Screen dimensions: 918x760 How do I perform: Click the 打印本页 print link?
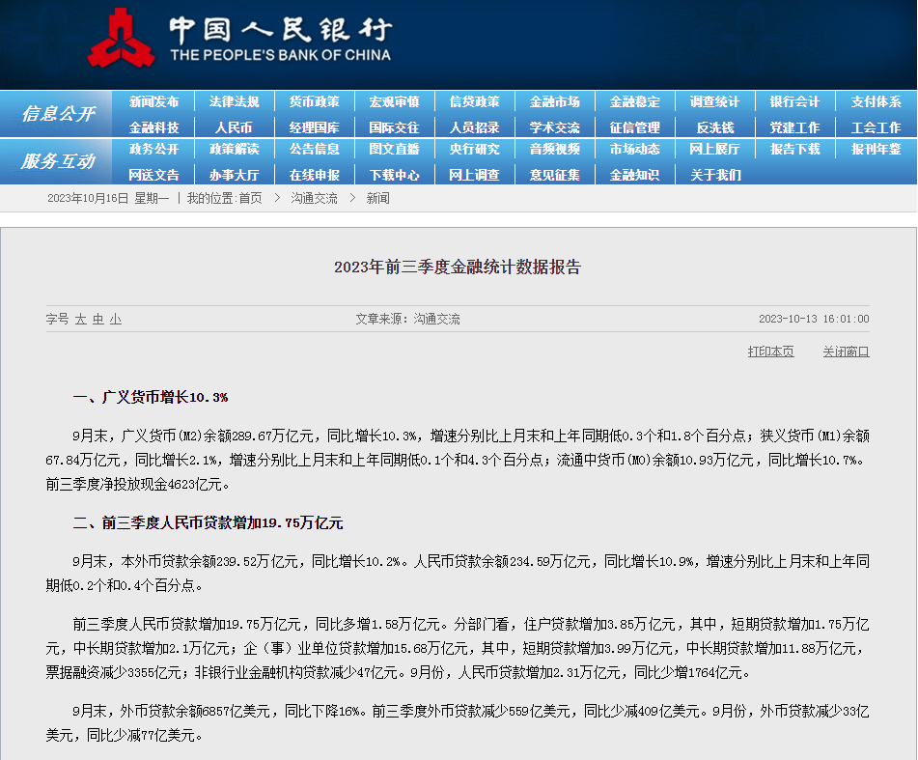tap(770, 352)
